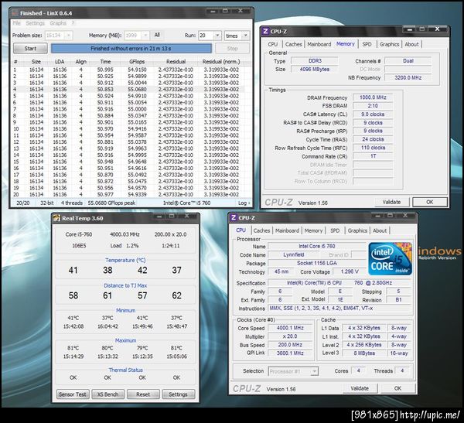This screenshot has height=423, width=464.
Task: Click the 200.00 x 20.0 multiplier text
Action: (x=170, y=234)
